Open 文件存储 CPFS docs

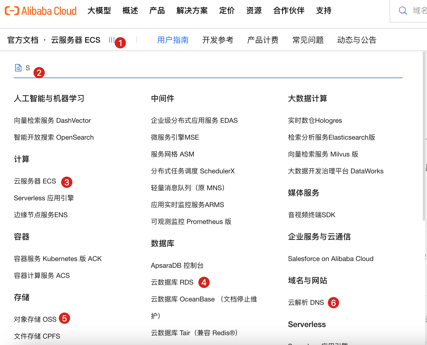click(x=37, y=336)
